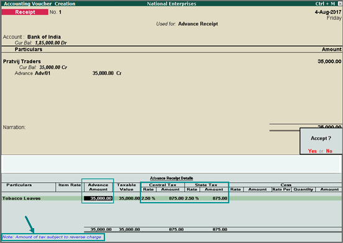
Task: Click the date 4-Aug-2017
Action: [328, 12]
